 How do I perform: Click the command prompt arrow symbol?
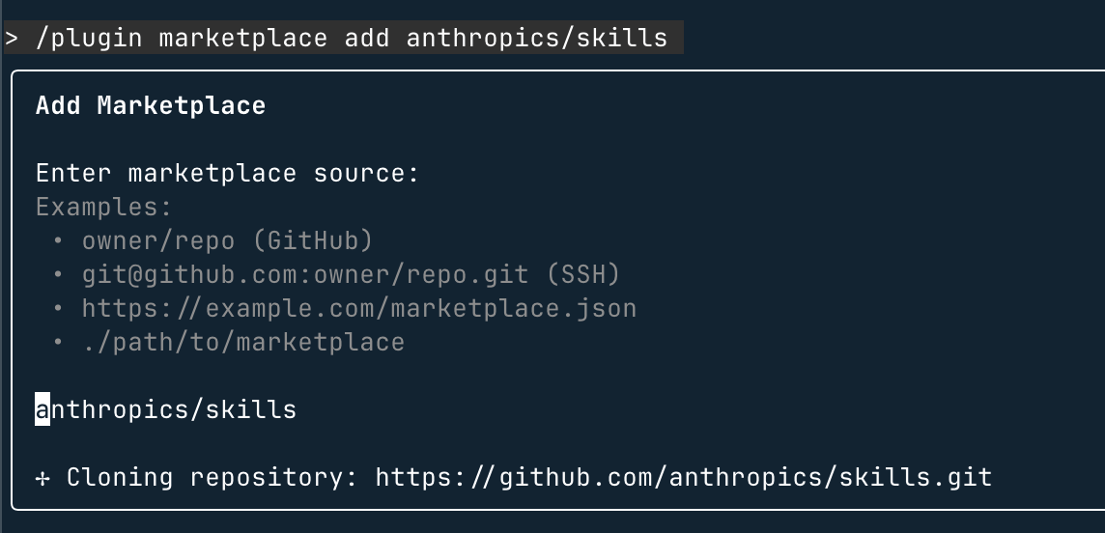click(11, 38)
